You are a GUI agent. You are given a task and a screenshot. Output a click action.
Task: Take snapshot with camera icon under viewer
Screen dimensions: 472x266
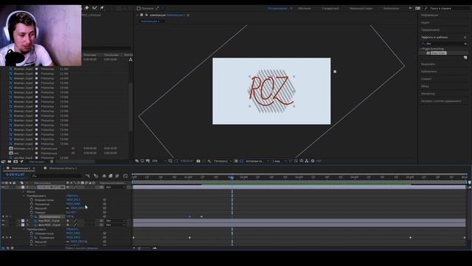point(198,161)
